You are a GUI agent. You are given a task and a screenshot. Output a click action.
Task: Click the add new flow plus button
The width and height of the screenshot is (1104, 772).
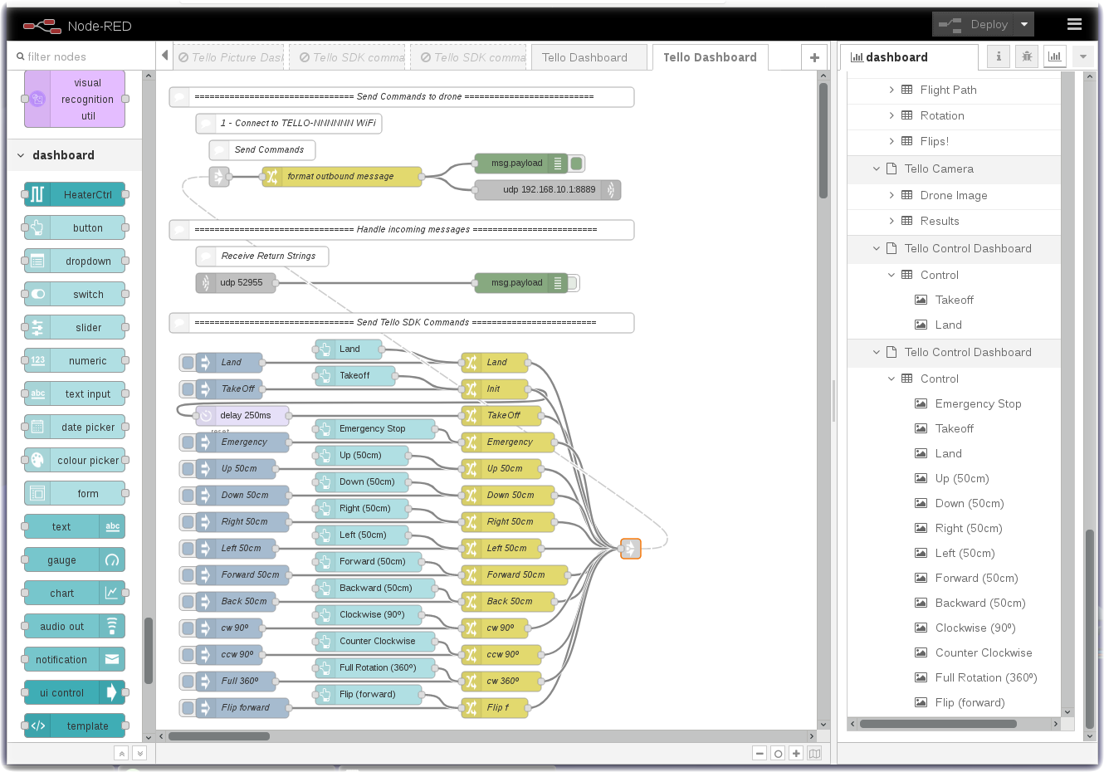pos(814,57)
